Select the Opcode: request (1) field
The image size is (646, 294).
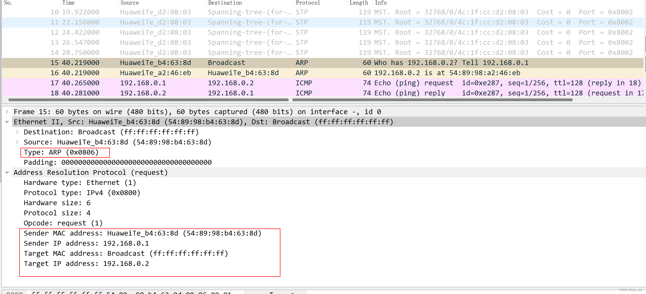point(63,223)
